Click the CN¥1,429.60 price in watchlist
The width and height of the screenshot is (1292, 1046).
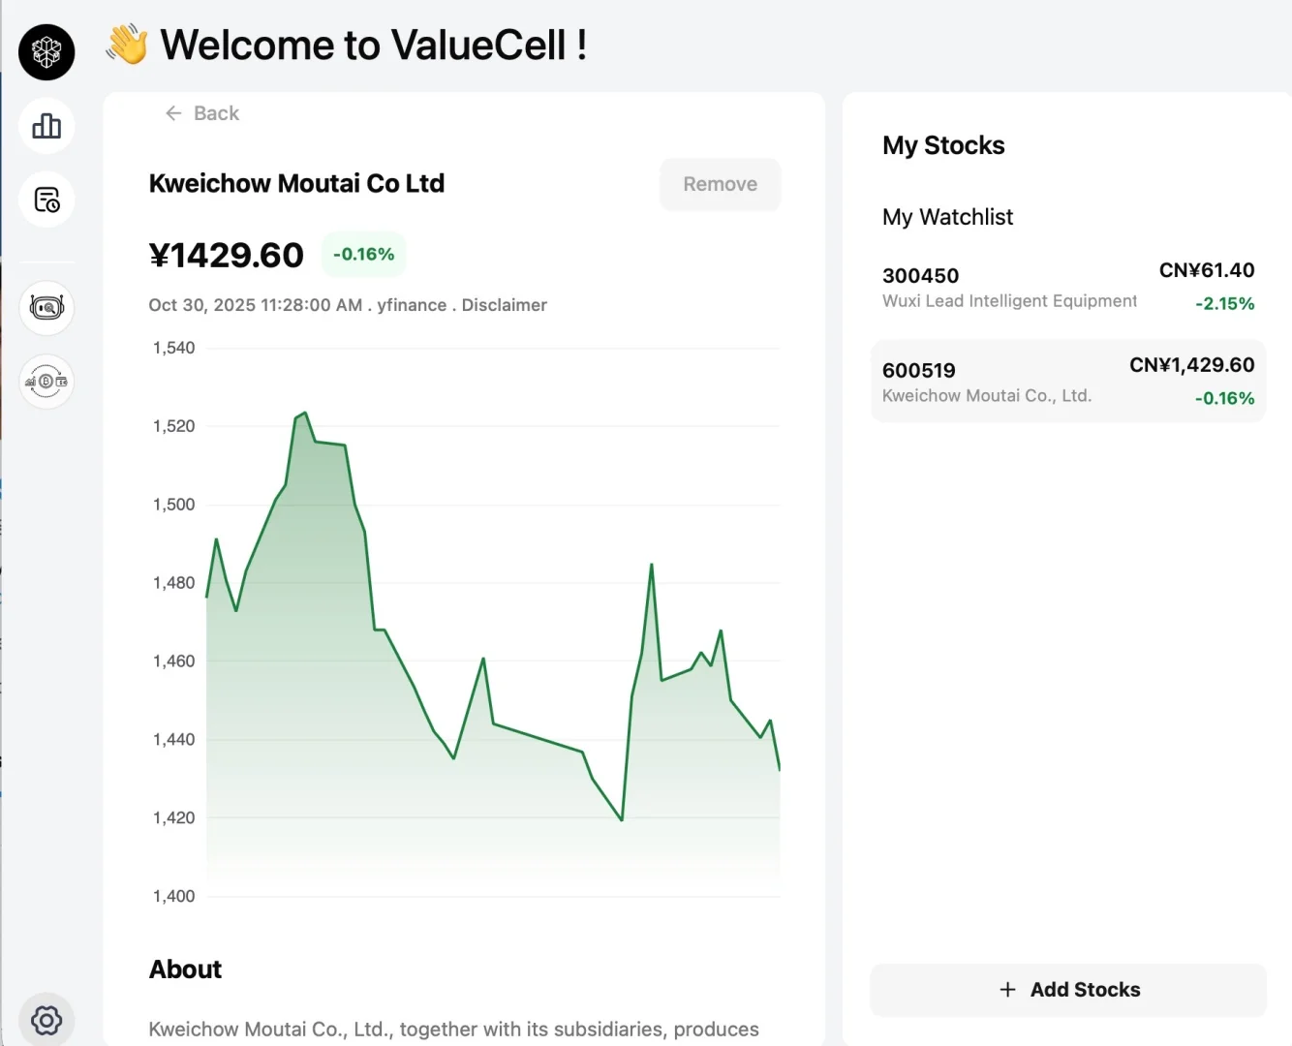(x=1191, y=365)
